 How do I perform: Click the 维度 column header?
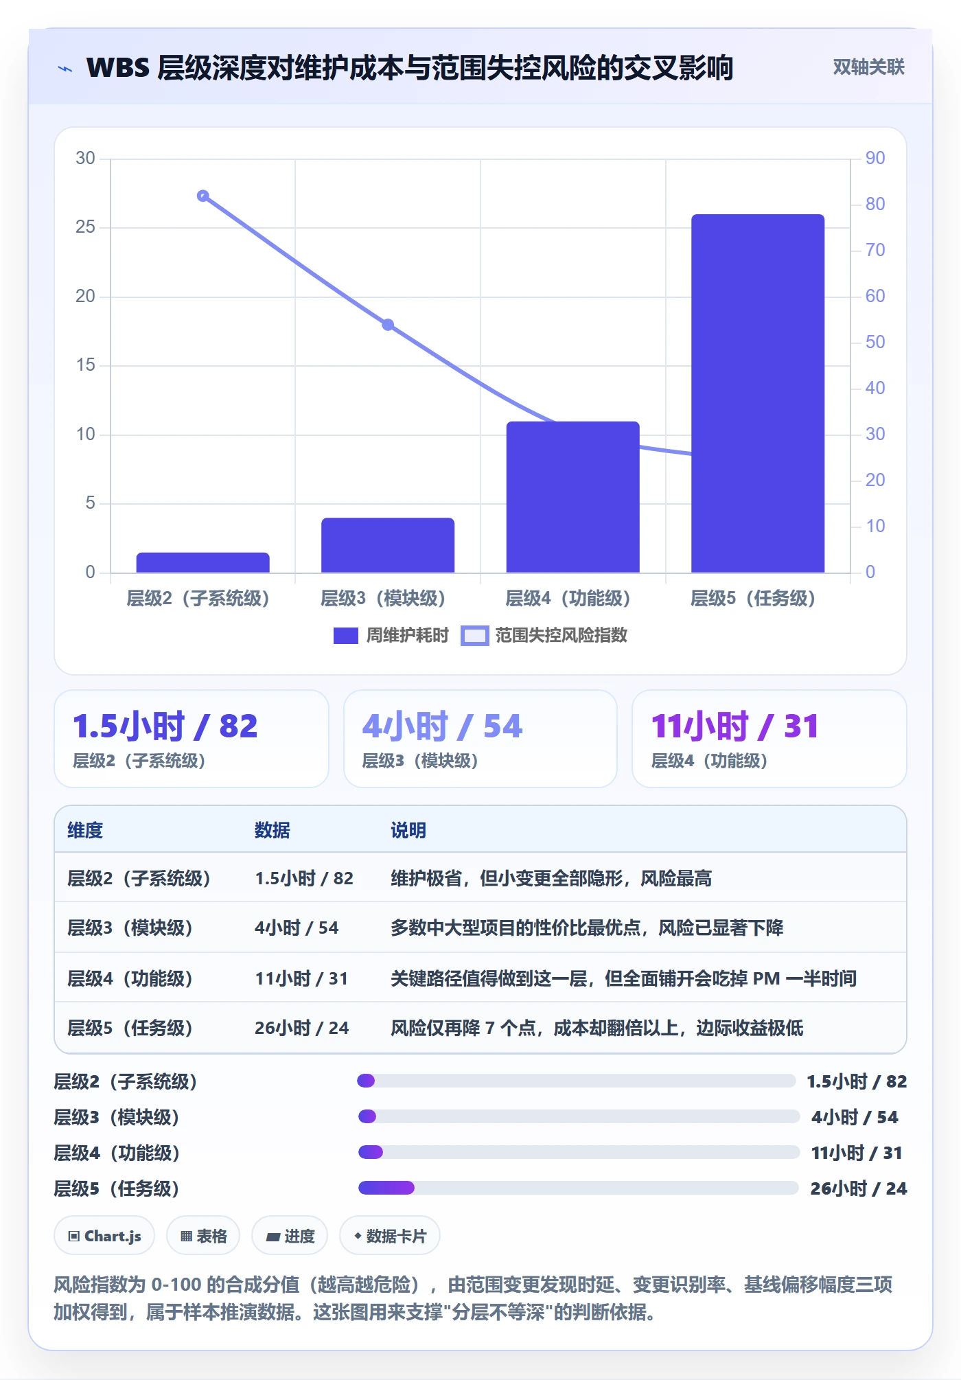pyautogui.click(x=85, y=830)
